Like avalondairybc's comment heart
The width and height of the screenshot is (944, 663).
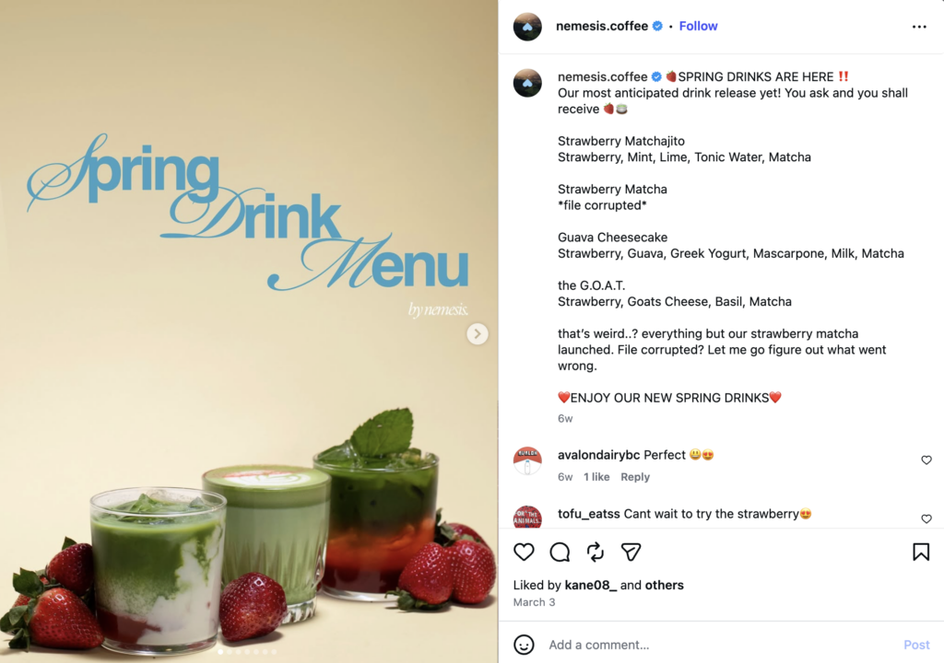(926, 460)
